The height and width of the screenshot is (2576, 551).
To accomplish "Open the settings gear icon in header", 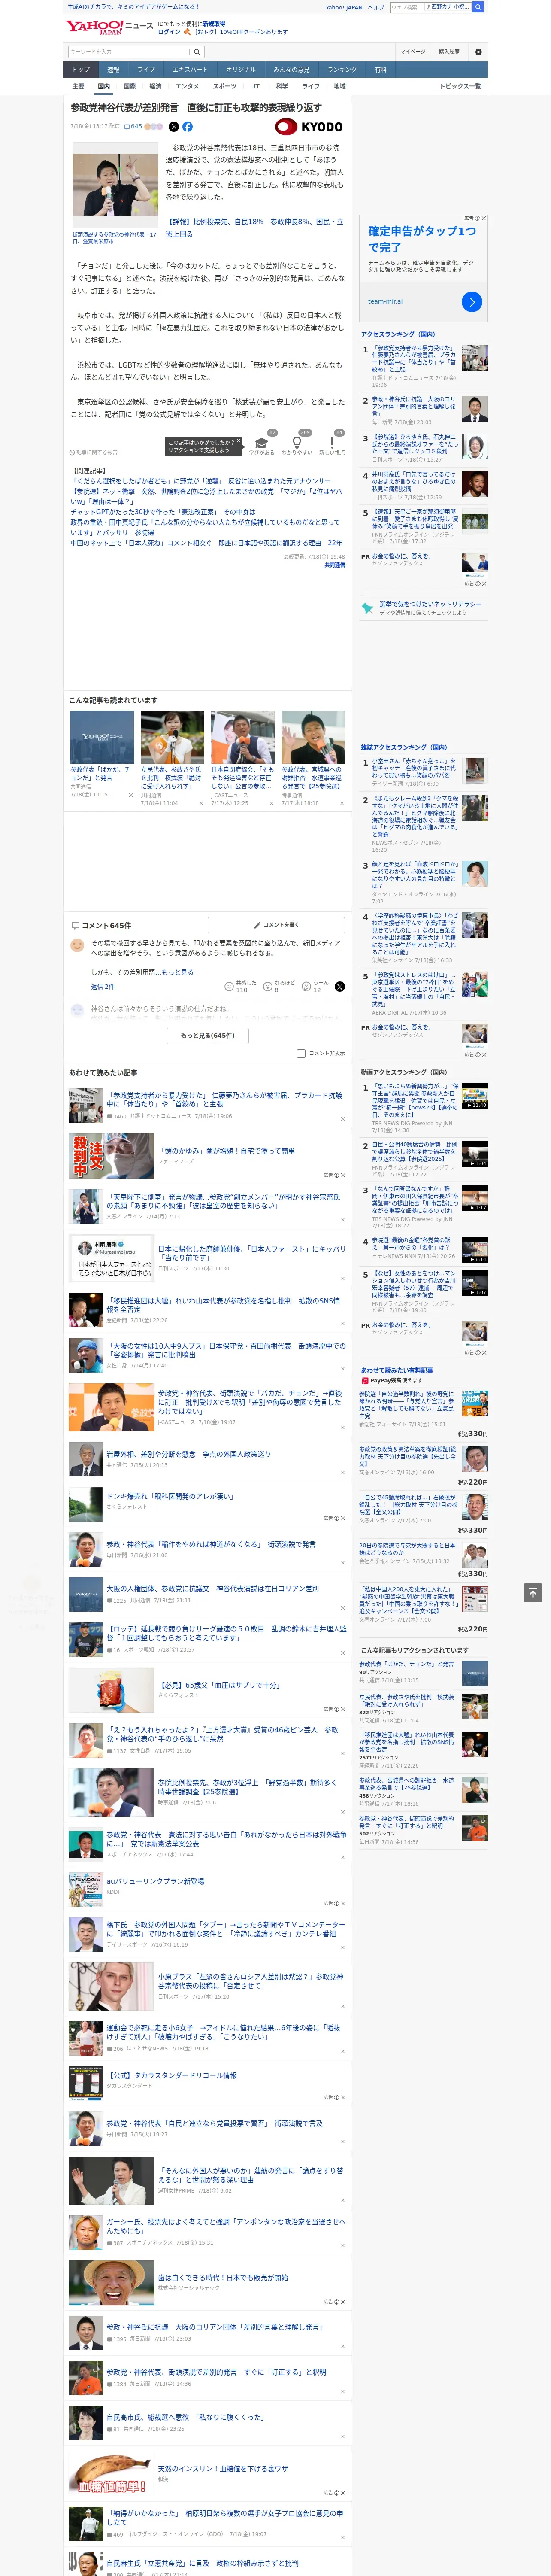I will click(x=478, y=51).
